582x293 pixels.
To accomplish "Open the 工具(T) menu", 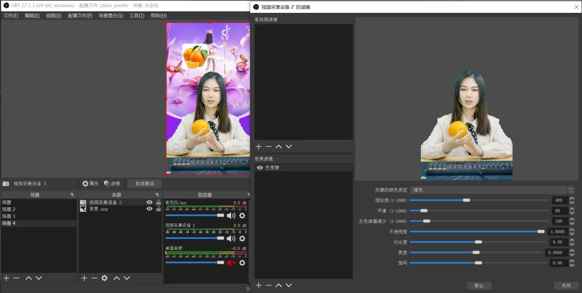I will tap(136, 16).
